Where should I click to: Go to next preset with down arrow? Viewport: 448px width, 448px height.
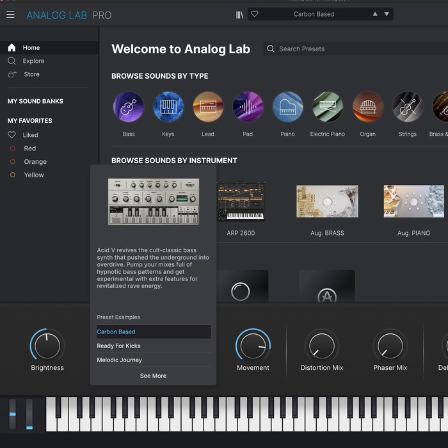pos(387,14)
